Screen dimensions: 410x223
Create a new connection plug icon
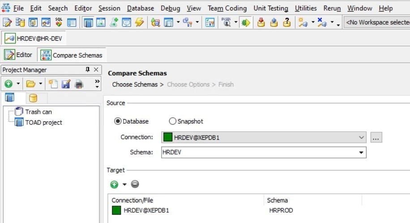pyautogui.click(x=303, y=22)
